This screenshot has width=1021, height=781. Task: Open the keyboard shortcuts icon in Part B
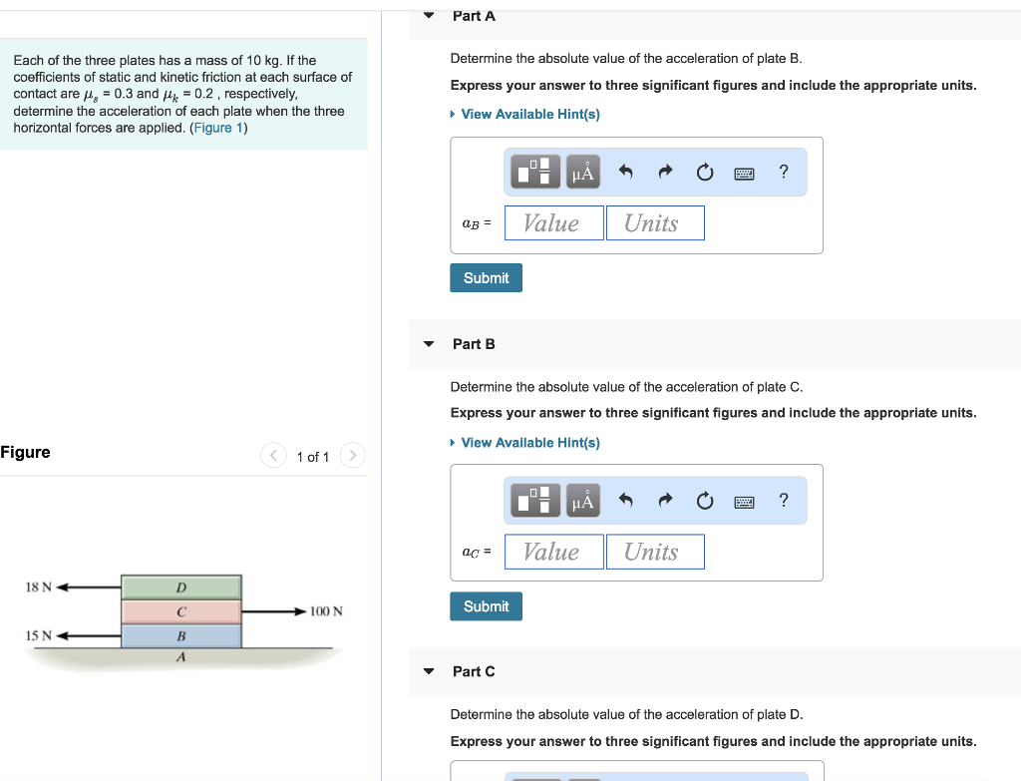[744, 500]
